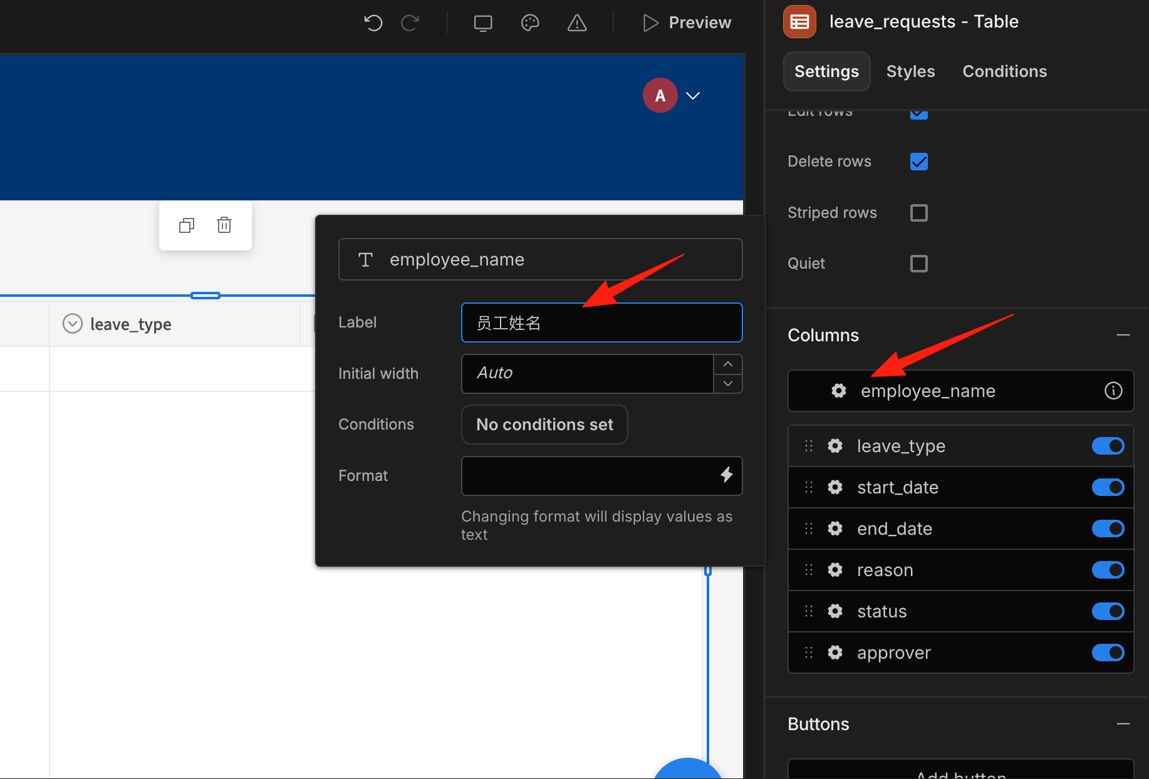The image size is (1149, 779).
Task: Open the warnings triangle icon
Action: [577, 23]
